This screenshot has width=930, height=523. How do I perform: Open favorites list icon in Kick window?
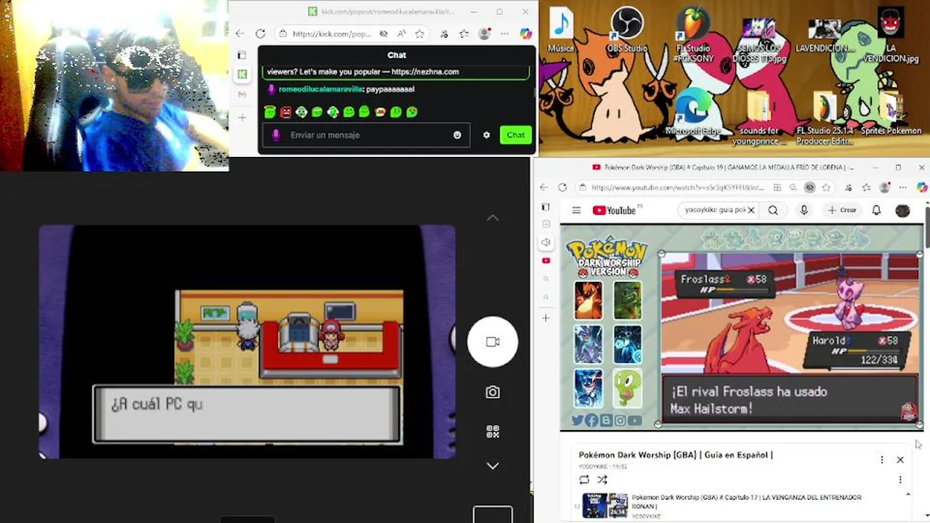pos(464,33)
